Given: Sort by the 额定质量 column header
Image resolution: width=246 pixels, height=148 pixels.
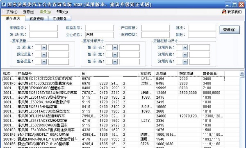Looking at the screenshot, I should tap(189, 73).
